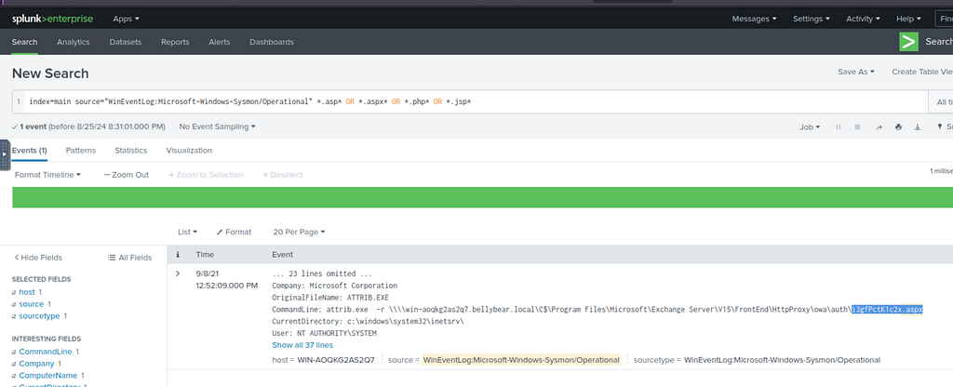Click Hide Fields link
This screenshot has width=953, height=387.
pos(37,257)
